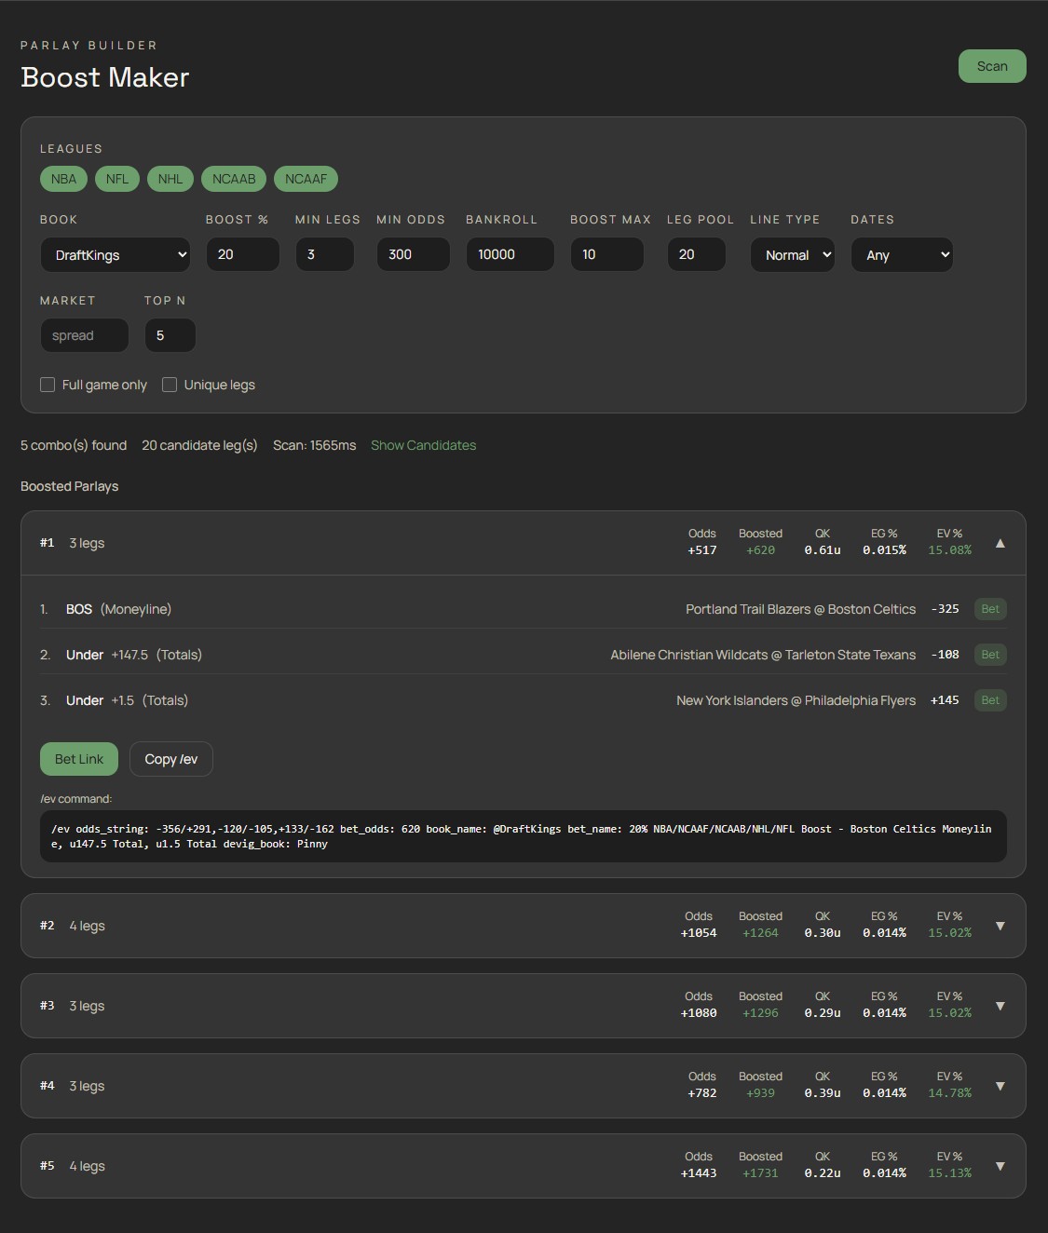This screenshot has height=1233, width=1048.
Task: Open the Book dropdown showing DraftKings
Action: (x=116, y=255)
